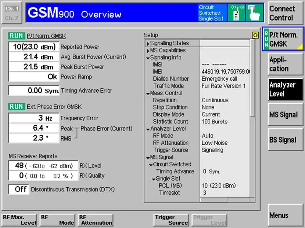
Task: Collapse the Circuit Switched tree node
Action: tap(151, 165)
